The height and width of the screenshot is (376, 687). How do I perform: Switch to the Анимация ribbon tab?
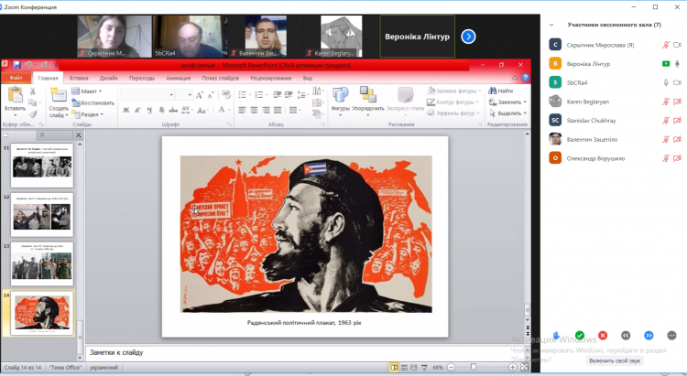click(x=179, y=78)
